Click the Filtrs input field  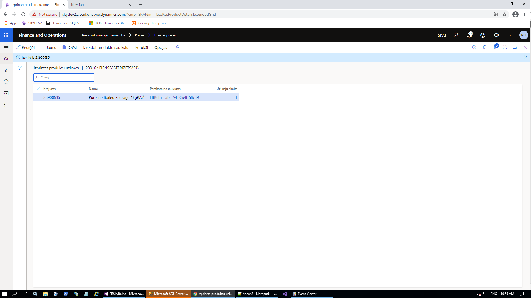pos(64,78)
